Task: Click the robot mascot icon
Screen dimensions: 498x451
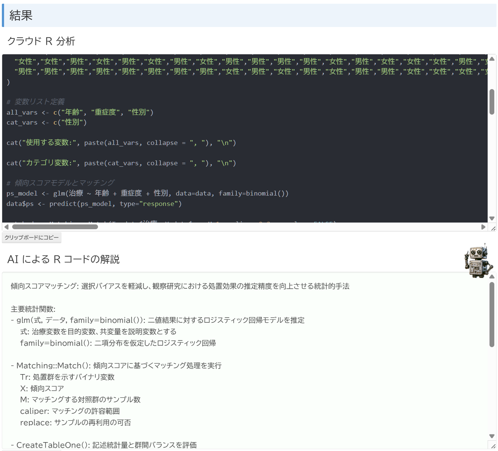Action: pos(478,261)
